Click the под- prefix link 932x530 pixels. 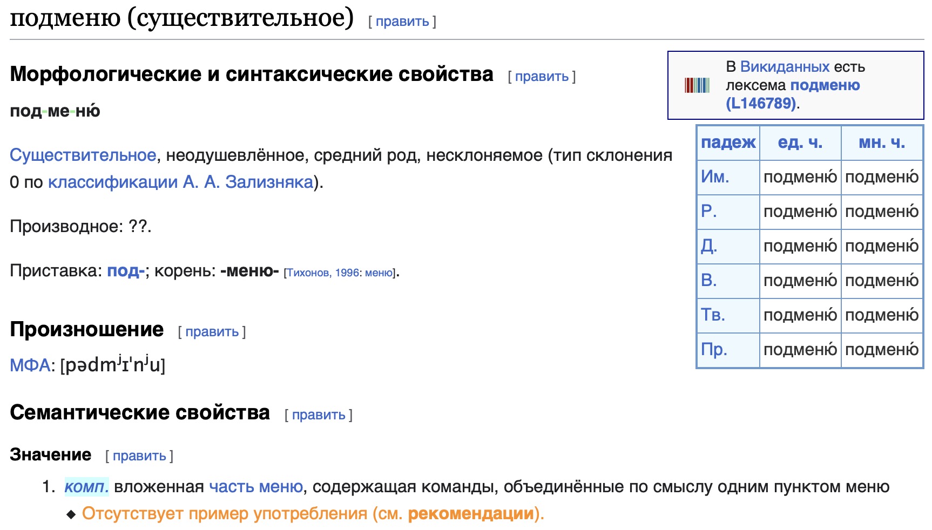126,271
